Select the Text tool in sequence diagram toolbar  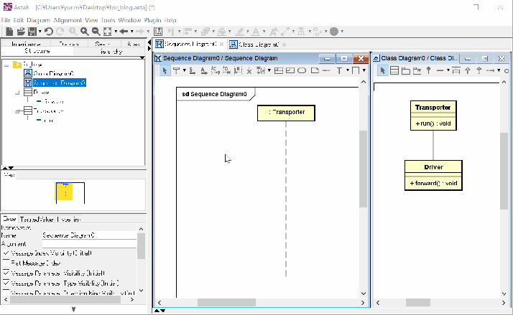pyautogui.click(x=339, y=70)
